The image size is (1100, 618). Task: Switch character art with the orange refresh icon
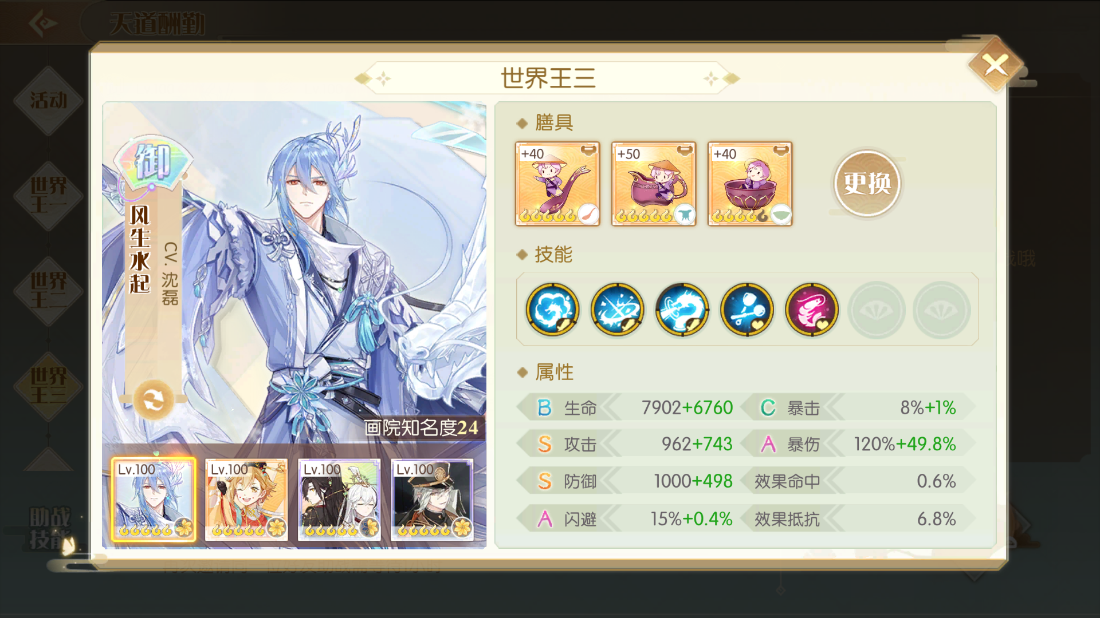pyautogui.click(x=154, y=400)
